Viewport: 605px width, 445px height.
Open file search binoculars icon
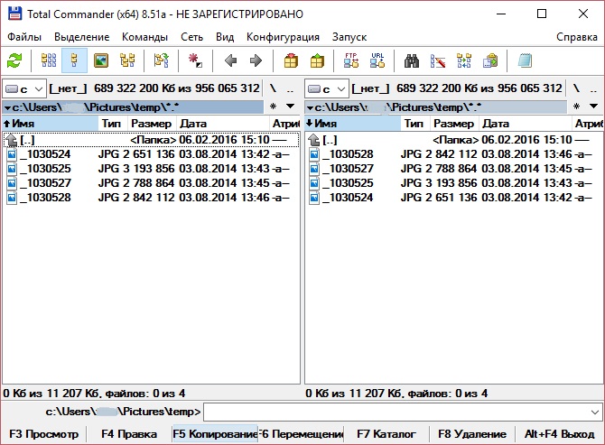[x=412, y=60]
